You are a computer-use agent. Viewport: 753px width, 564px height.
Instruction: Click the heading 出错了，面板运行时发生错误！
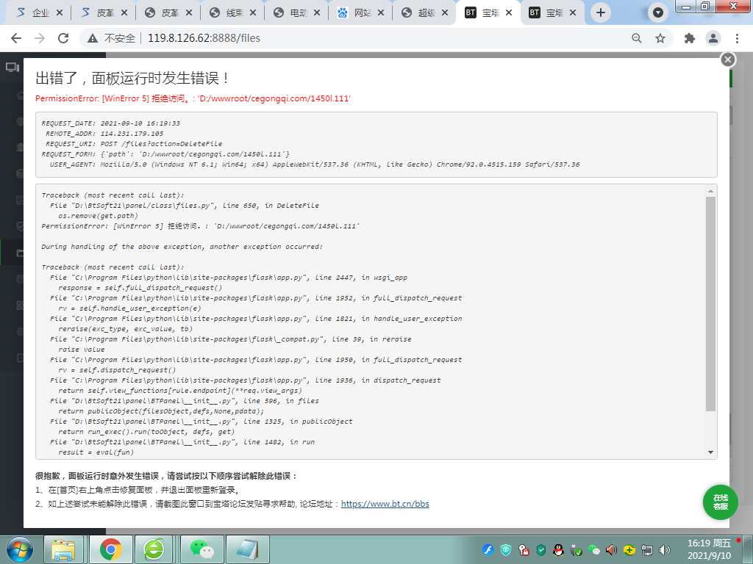point(133,78)
